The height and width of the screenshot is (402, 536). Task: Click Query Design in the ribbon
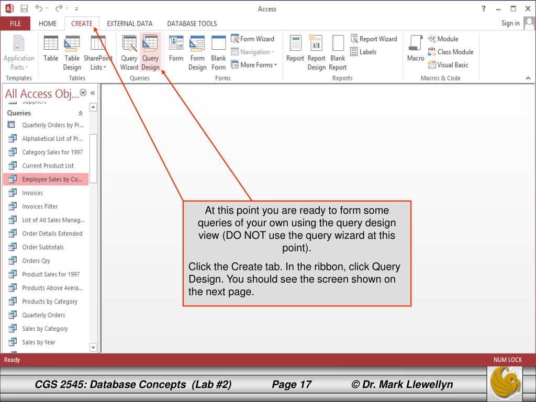(x=150, y=53)
